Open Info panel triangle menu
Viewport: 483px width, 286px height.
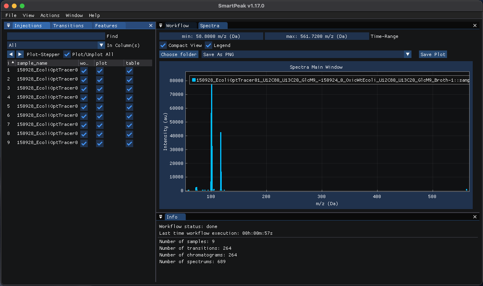(161, 217)
